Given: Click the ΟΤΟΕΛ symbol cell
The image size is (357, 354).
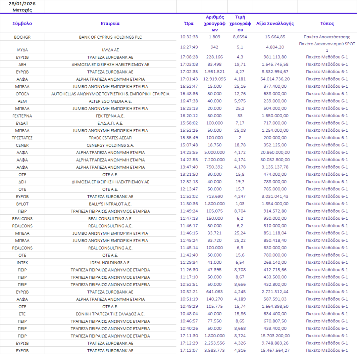Looking at the screenshot, I should (22, 94).
